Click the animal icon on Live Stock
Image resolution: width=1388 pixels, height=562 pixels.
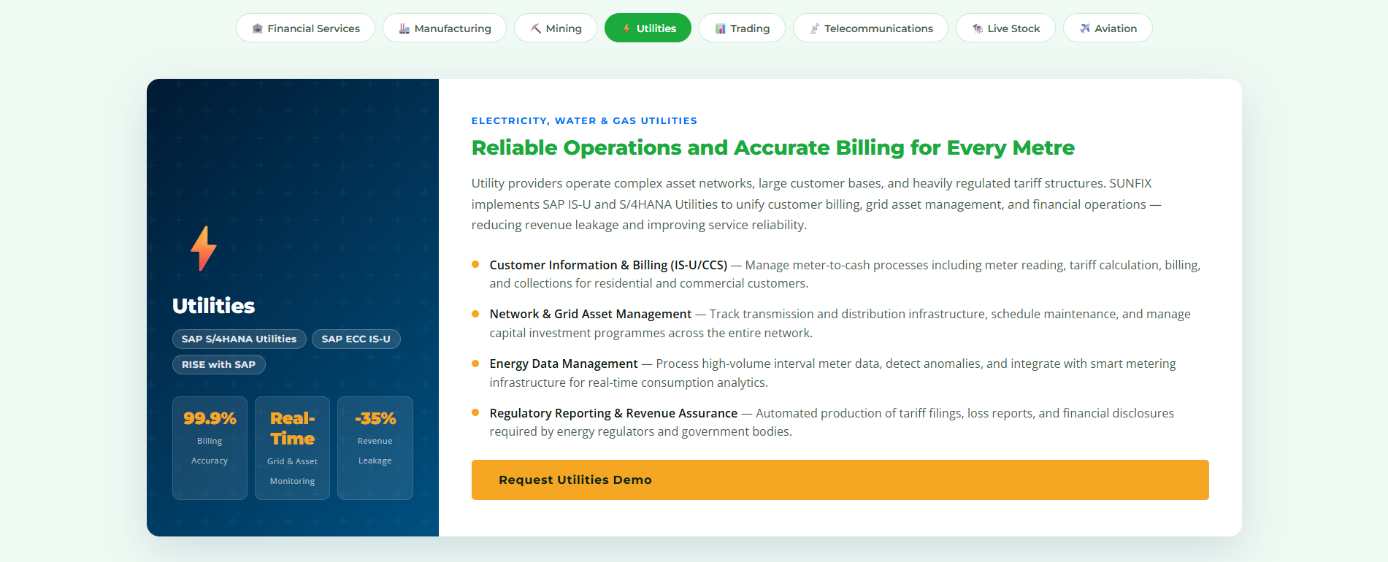click(977, 28)
